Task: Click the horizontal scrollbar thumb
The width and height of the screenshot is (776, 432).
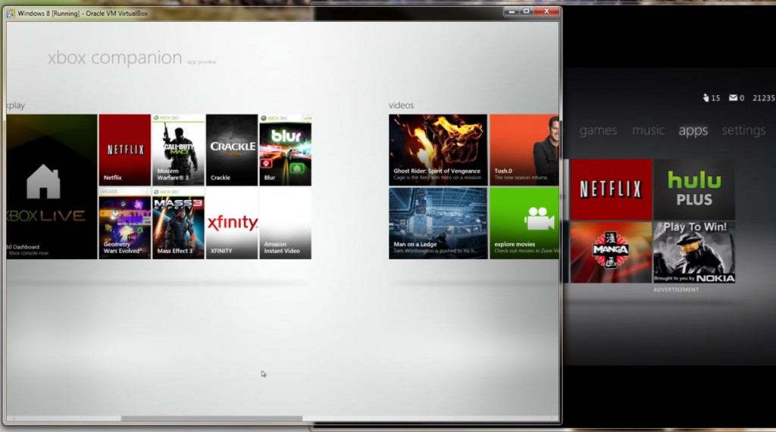Action: pos(212,418)
